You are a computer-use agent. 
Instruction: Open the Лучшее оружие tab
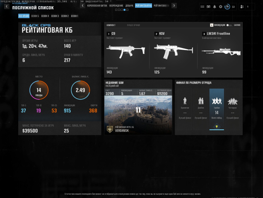[x=133, y=25]
